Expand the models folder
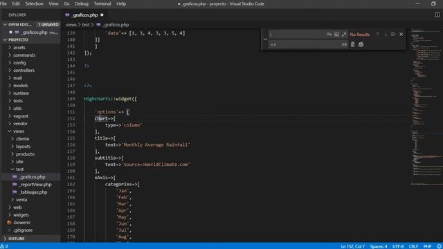The image size is (443, 249). [x=21, y=86]
